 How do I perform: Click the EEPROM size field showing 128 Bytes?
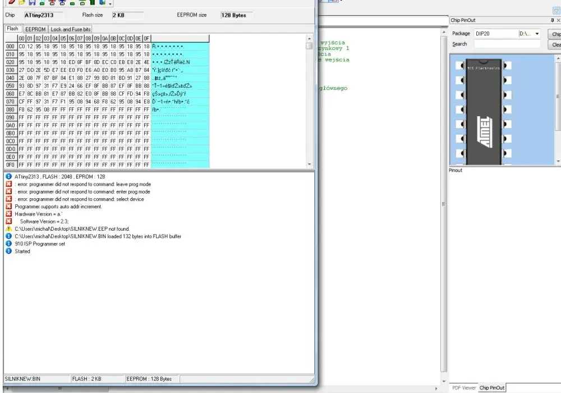click(236, 15)
